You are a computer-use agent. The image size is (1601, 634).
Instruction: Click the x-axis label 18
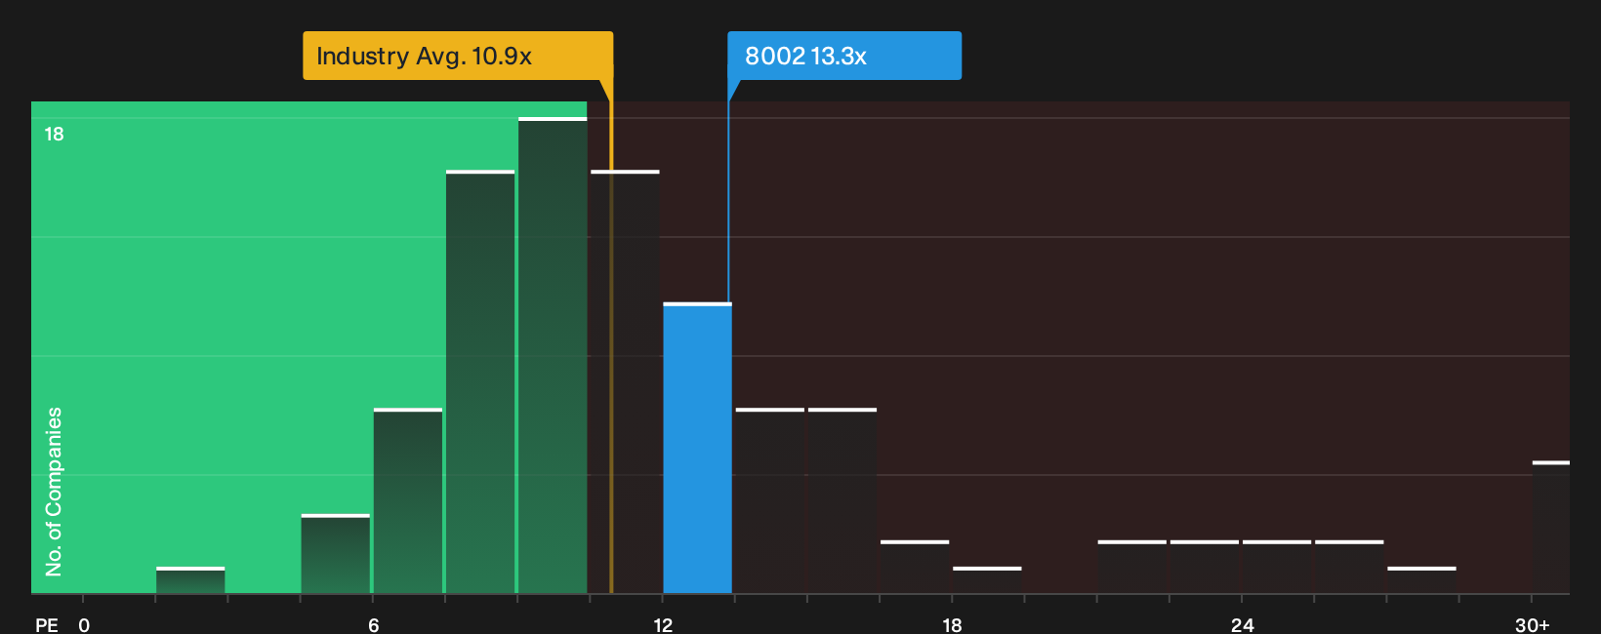click(x=952, y=625)
